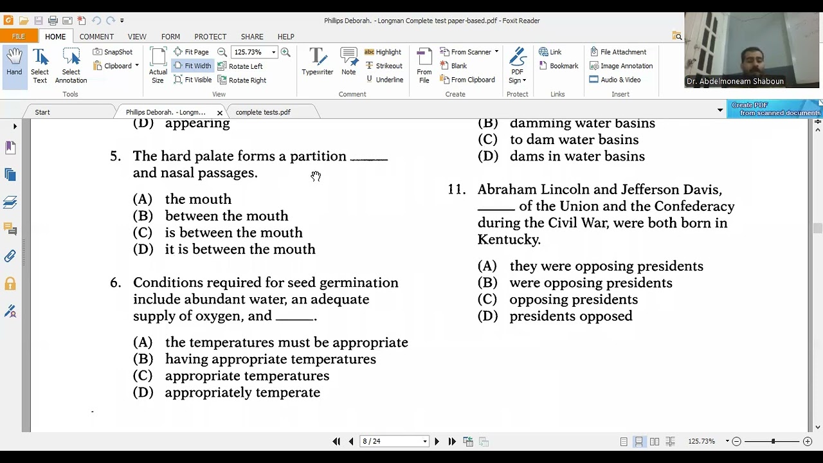Print the document from quick access toolbar
The width and height of the screenshot is (823, 463).
point(53,21)
